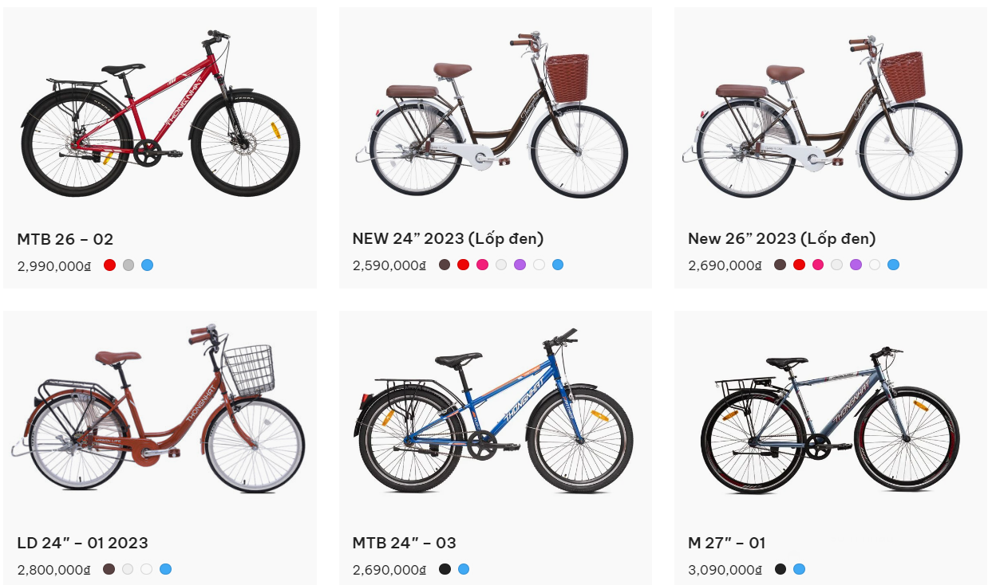Select the red color for MTB 26 – 02
The height and width of the screenshot is (585, 992).
click(x=109, y=265)
